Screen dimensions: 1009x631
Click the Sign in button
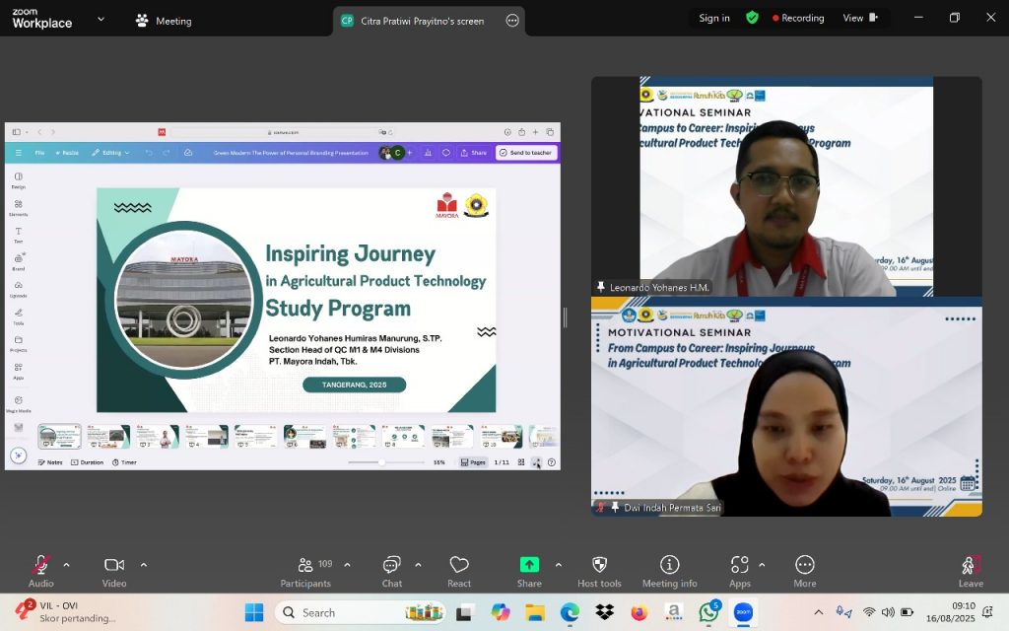tap(714, 18)
